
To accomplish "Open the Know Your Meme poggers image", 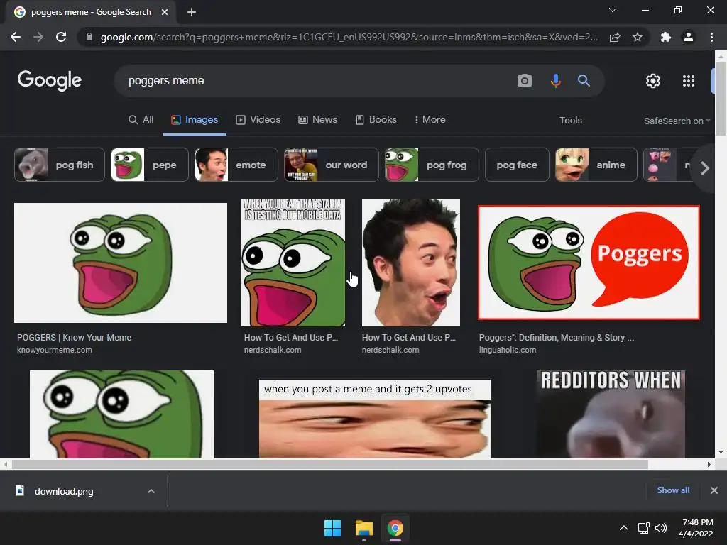I will point(121,263).
